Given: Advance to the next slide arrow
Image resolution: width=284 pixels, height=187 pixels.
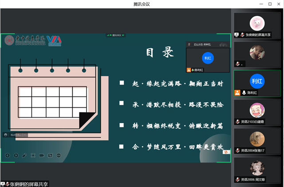Looking at the screenshot, I should coord(16,156).
